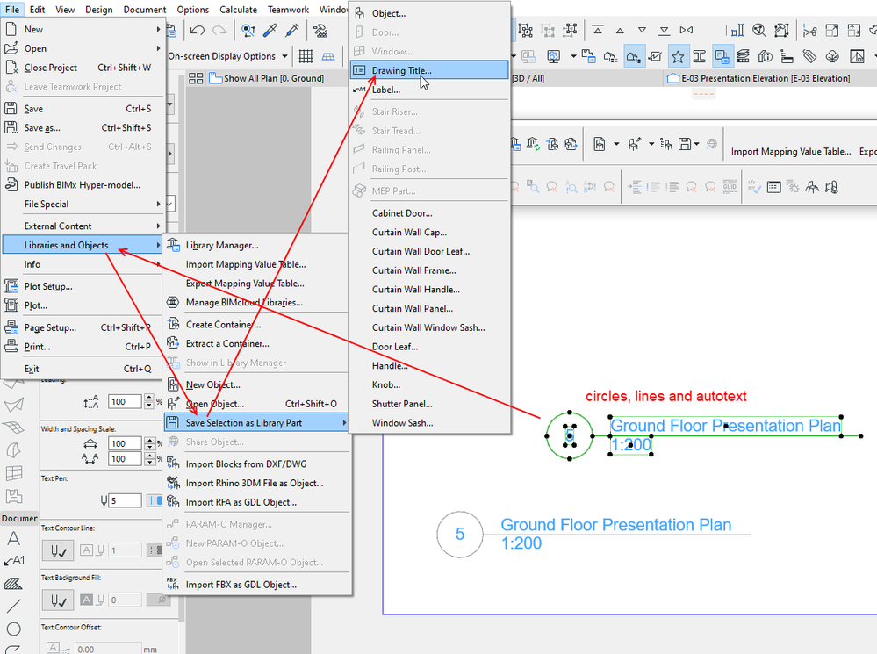The height and width of the screenshot is (654, 877).
Task: Choose Drawing Title... in the save submenu
Action: (x=429, y=70)
